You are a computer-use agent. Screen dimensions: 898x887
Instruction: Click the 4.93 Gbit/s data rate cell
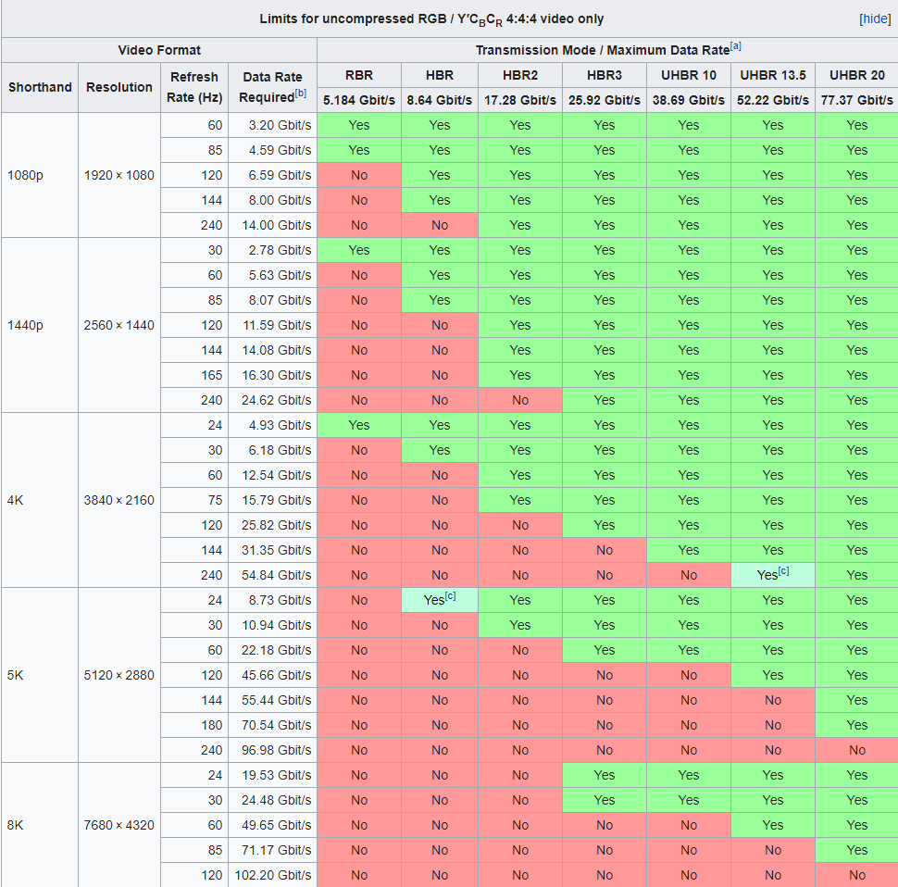click(272, 425)
